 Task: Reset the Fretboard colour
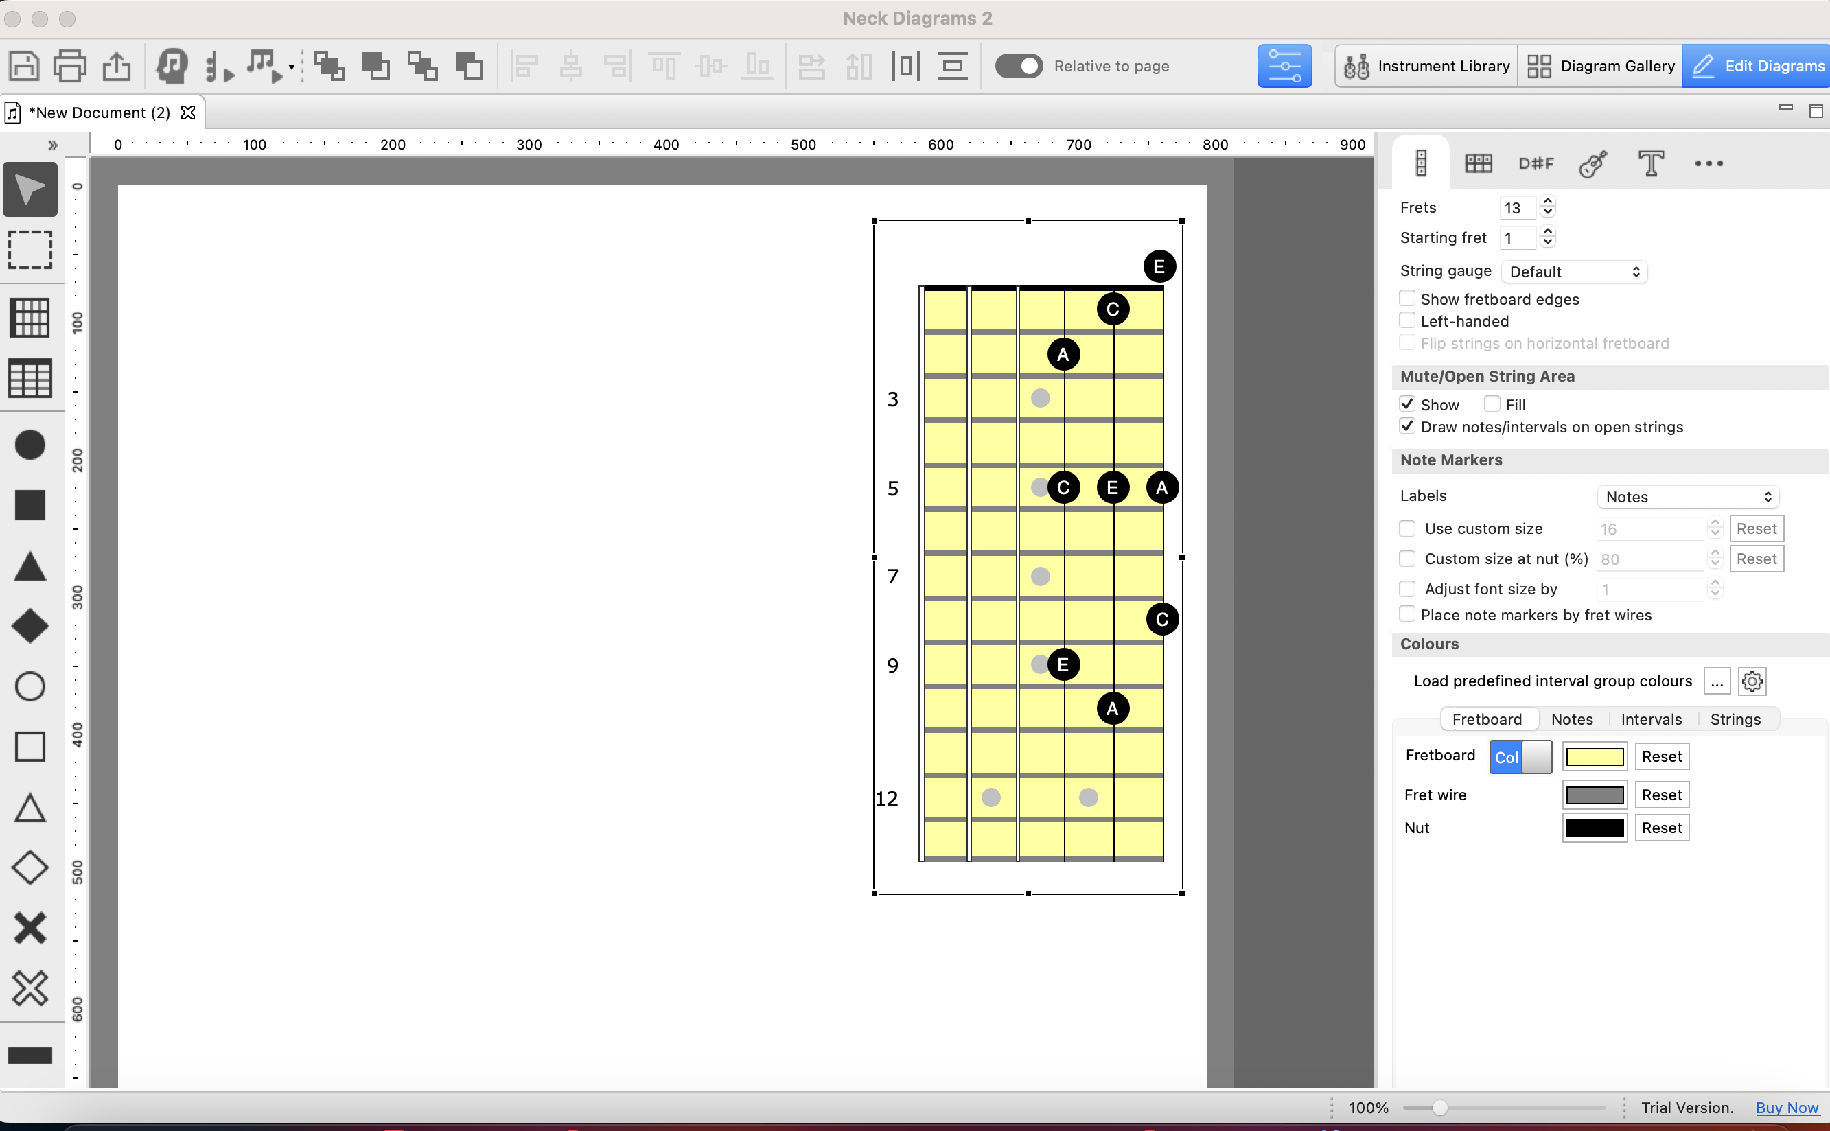[x=1662, y=756]
